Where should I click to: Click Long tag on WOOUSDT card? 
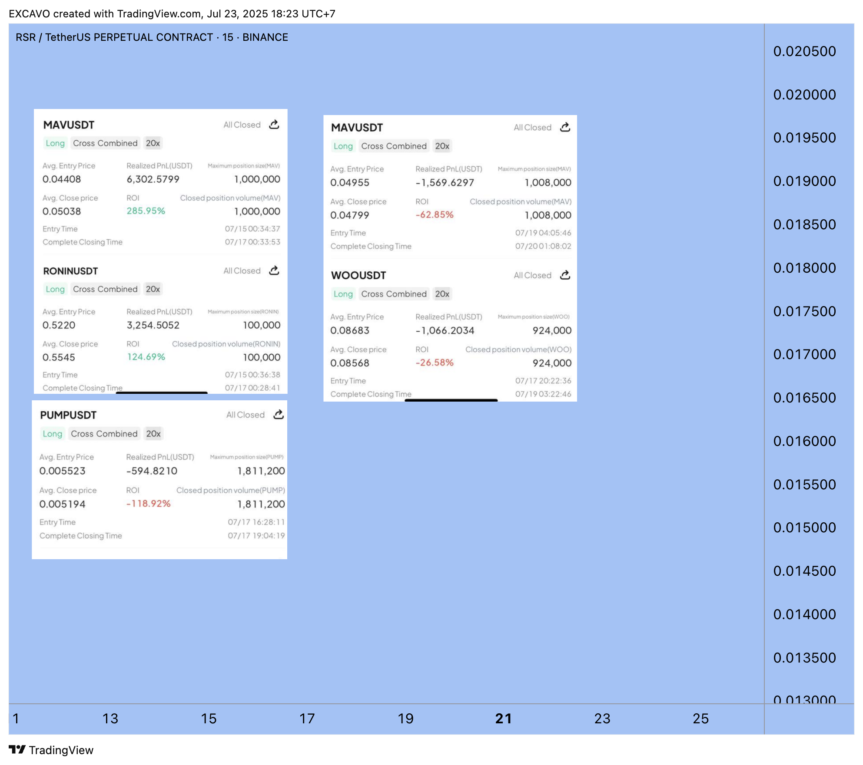coord(343,294)
